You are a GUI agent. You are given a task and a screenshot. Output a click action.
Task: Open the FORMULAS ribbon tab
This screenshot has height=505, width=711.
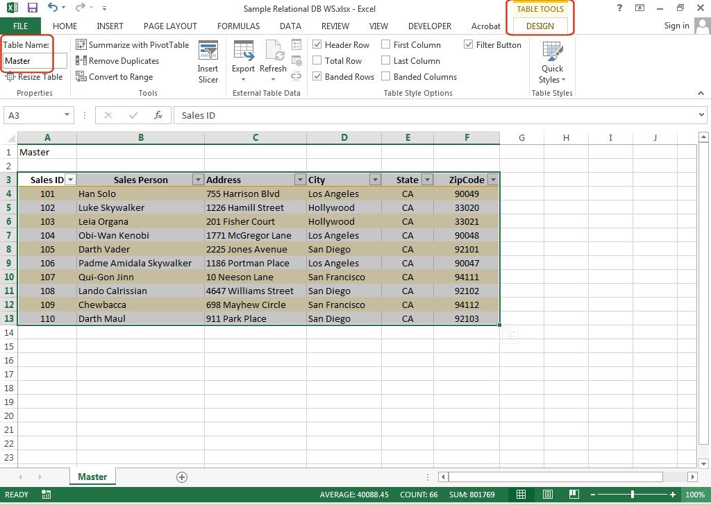point(239,26)
